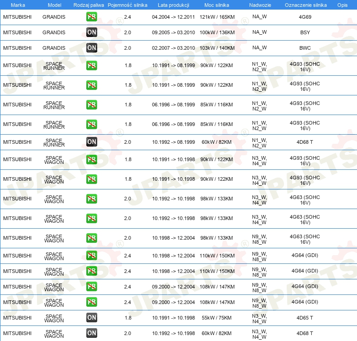Image resolution: width=357 pixels, height=341 pixels.
Task: Click the Opis column header
Action: click(x=342, y=5)
